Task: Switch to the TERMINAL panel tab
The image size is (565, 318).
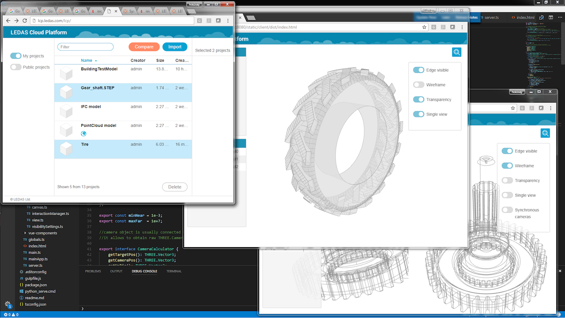Action: (x=174, y=271)
